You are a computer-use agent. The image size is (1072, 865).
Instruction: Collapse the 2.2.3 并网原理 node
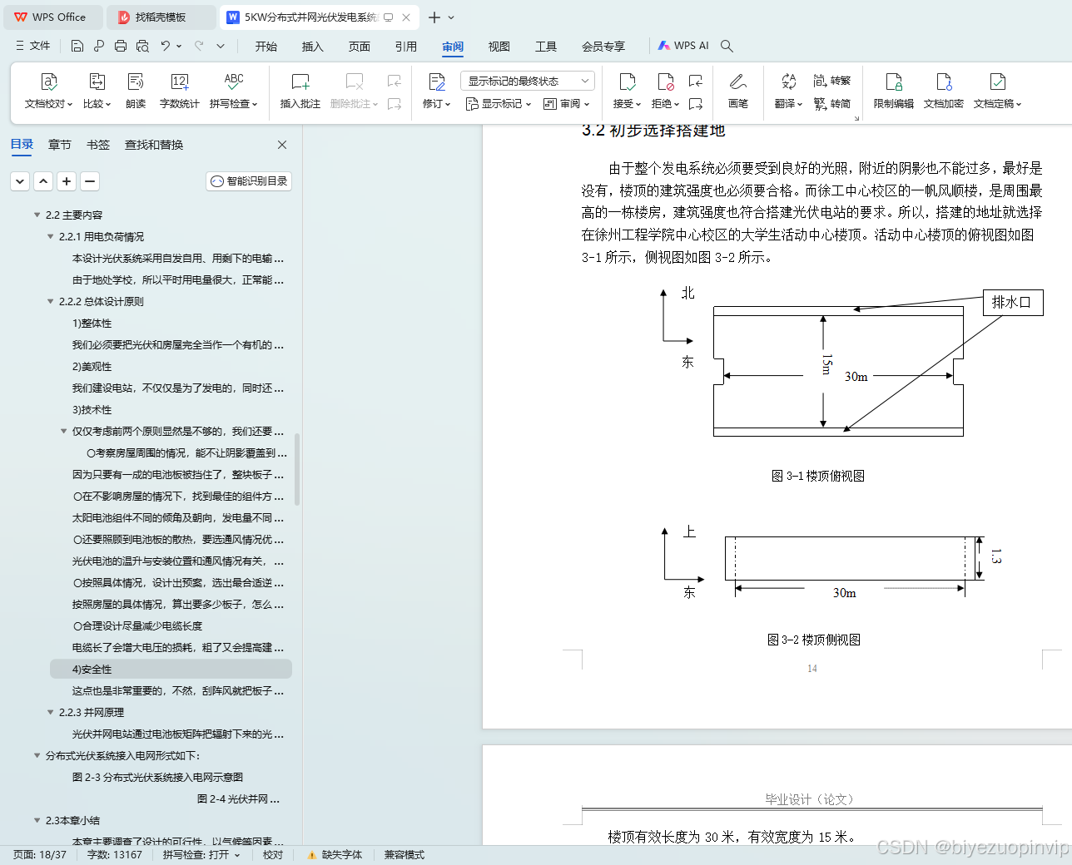click(51, 713)
